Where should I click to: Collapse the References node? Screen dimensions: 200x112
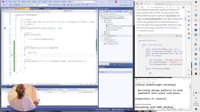pos(102,22)
